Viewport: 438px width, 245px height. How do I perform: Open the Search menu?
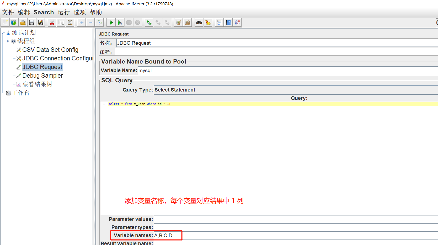point(44,12)
